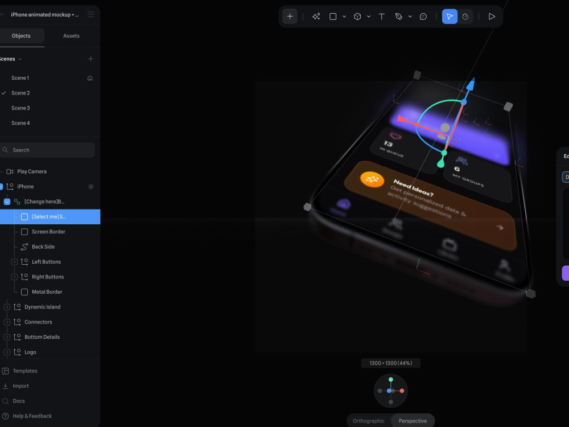Select the [Select me] S... layer
Screen dimensions: 569x427
[x=50, y=217]
